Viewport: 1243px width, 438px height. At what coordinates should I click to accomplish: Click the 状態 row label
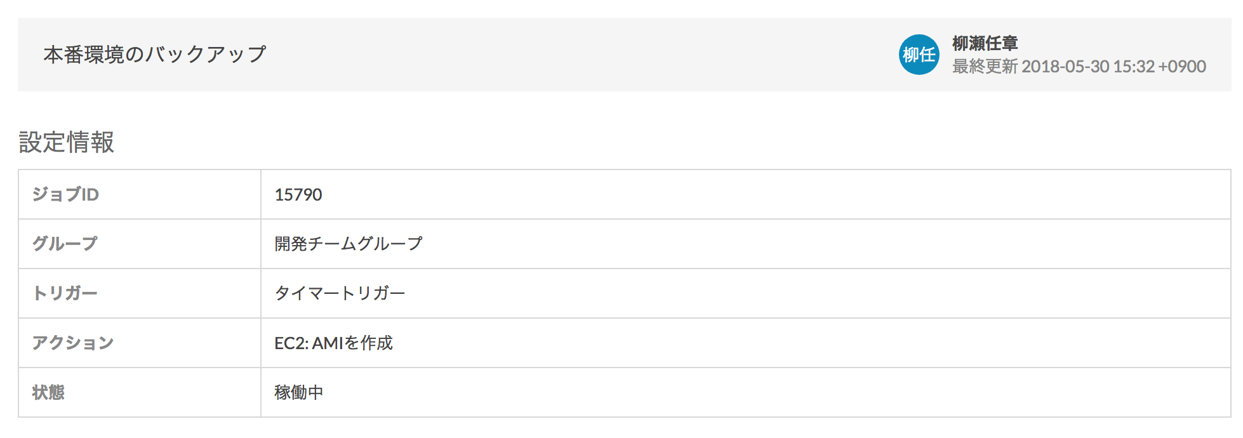48,392
